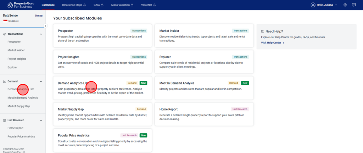Click the Singapore flag icon

coord(5,21)
